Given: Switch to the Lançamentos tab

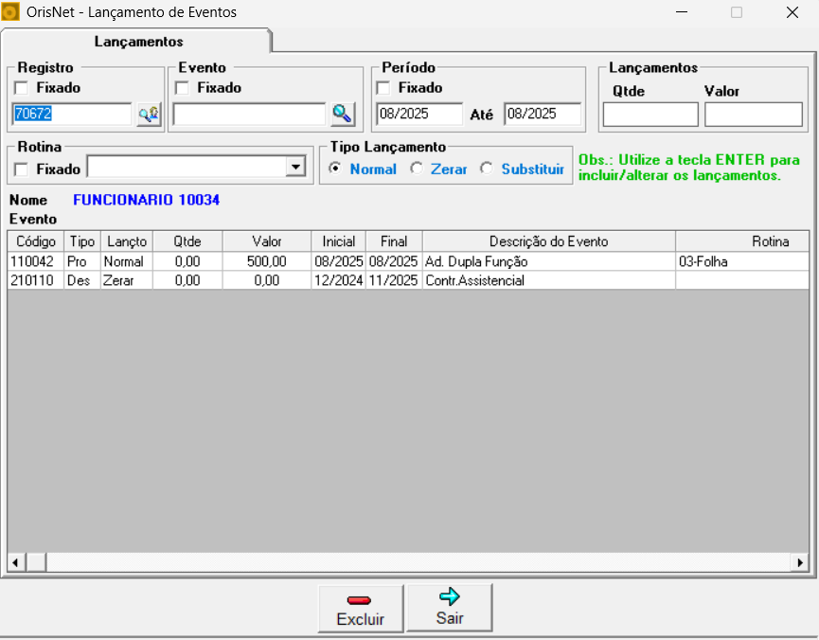Looking at the screenshot, I should coord(138,42).
